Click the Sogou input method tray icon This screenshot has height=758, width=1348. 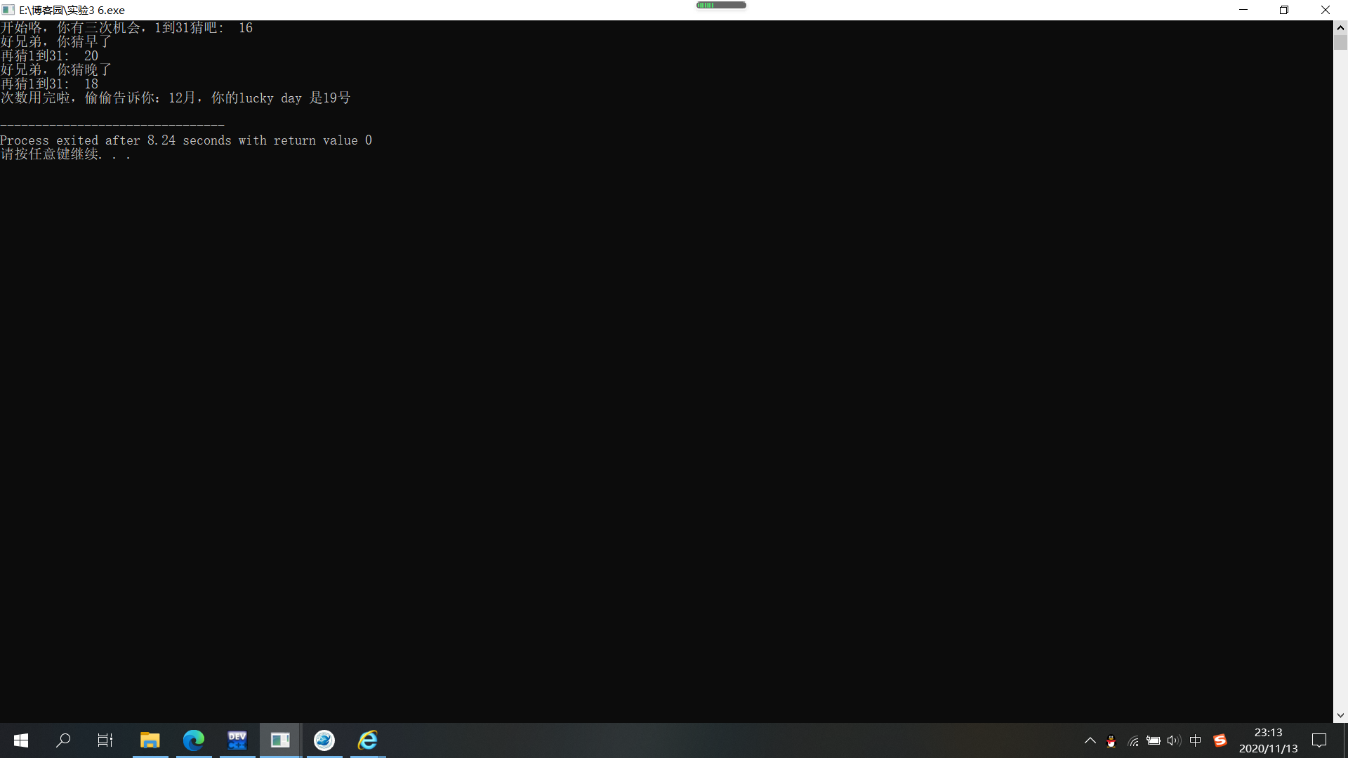tap(1220, 740)
